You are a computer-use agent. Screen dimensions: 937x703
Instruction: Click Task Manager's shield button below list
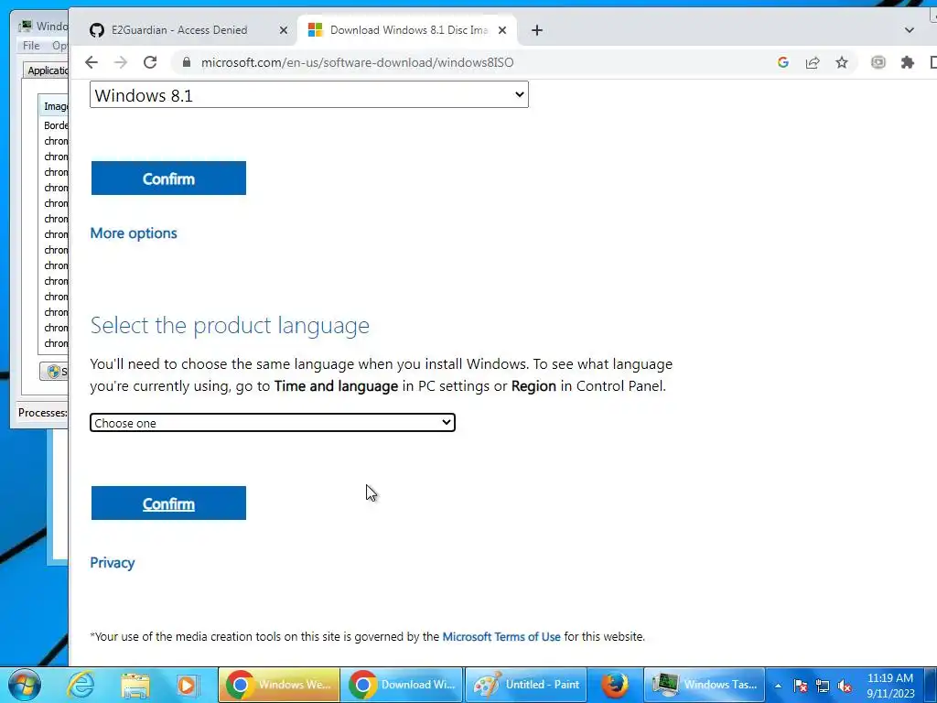(54, 372)
